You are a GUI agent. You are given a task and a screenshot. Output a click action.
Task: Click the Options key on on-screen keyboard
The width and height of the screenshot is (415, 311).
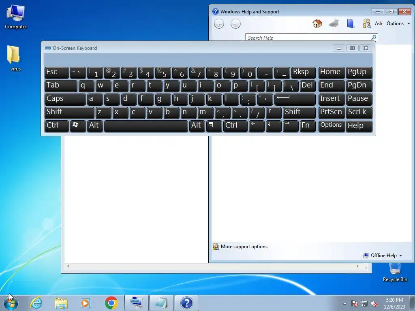coord(332,126)
